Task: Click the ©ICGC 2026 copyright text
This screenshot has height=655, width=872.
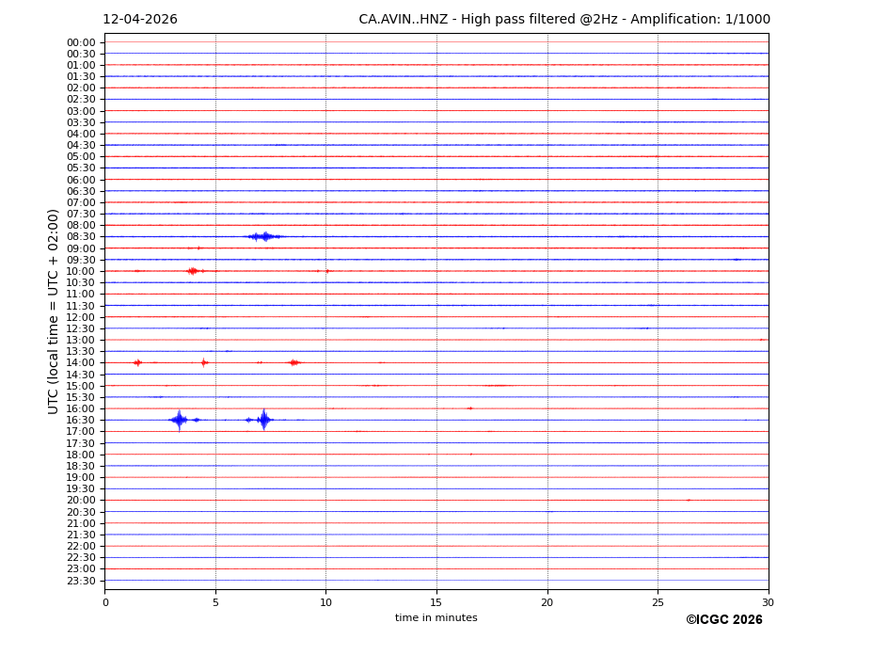Action: pos(723,620)
